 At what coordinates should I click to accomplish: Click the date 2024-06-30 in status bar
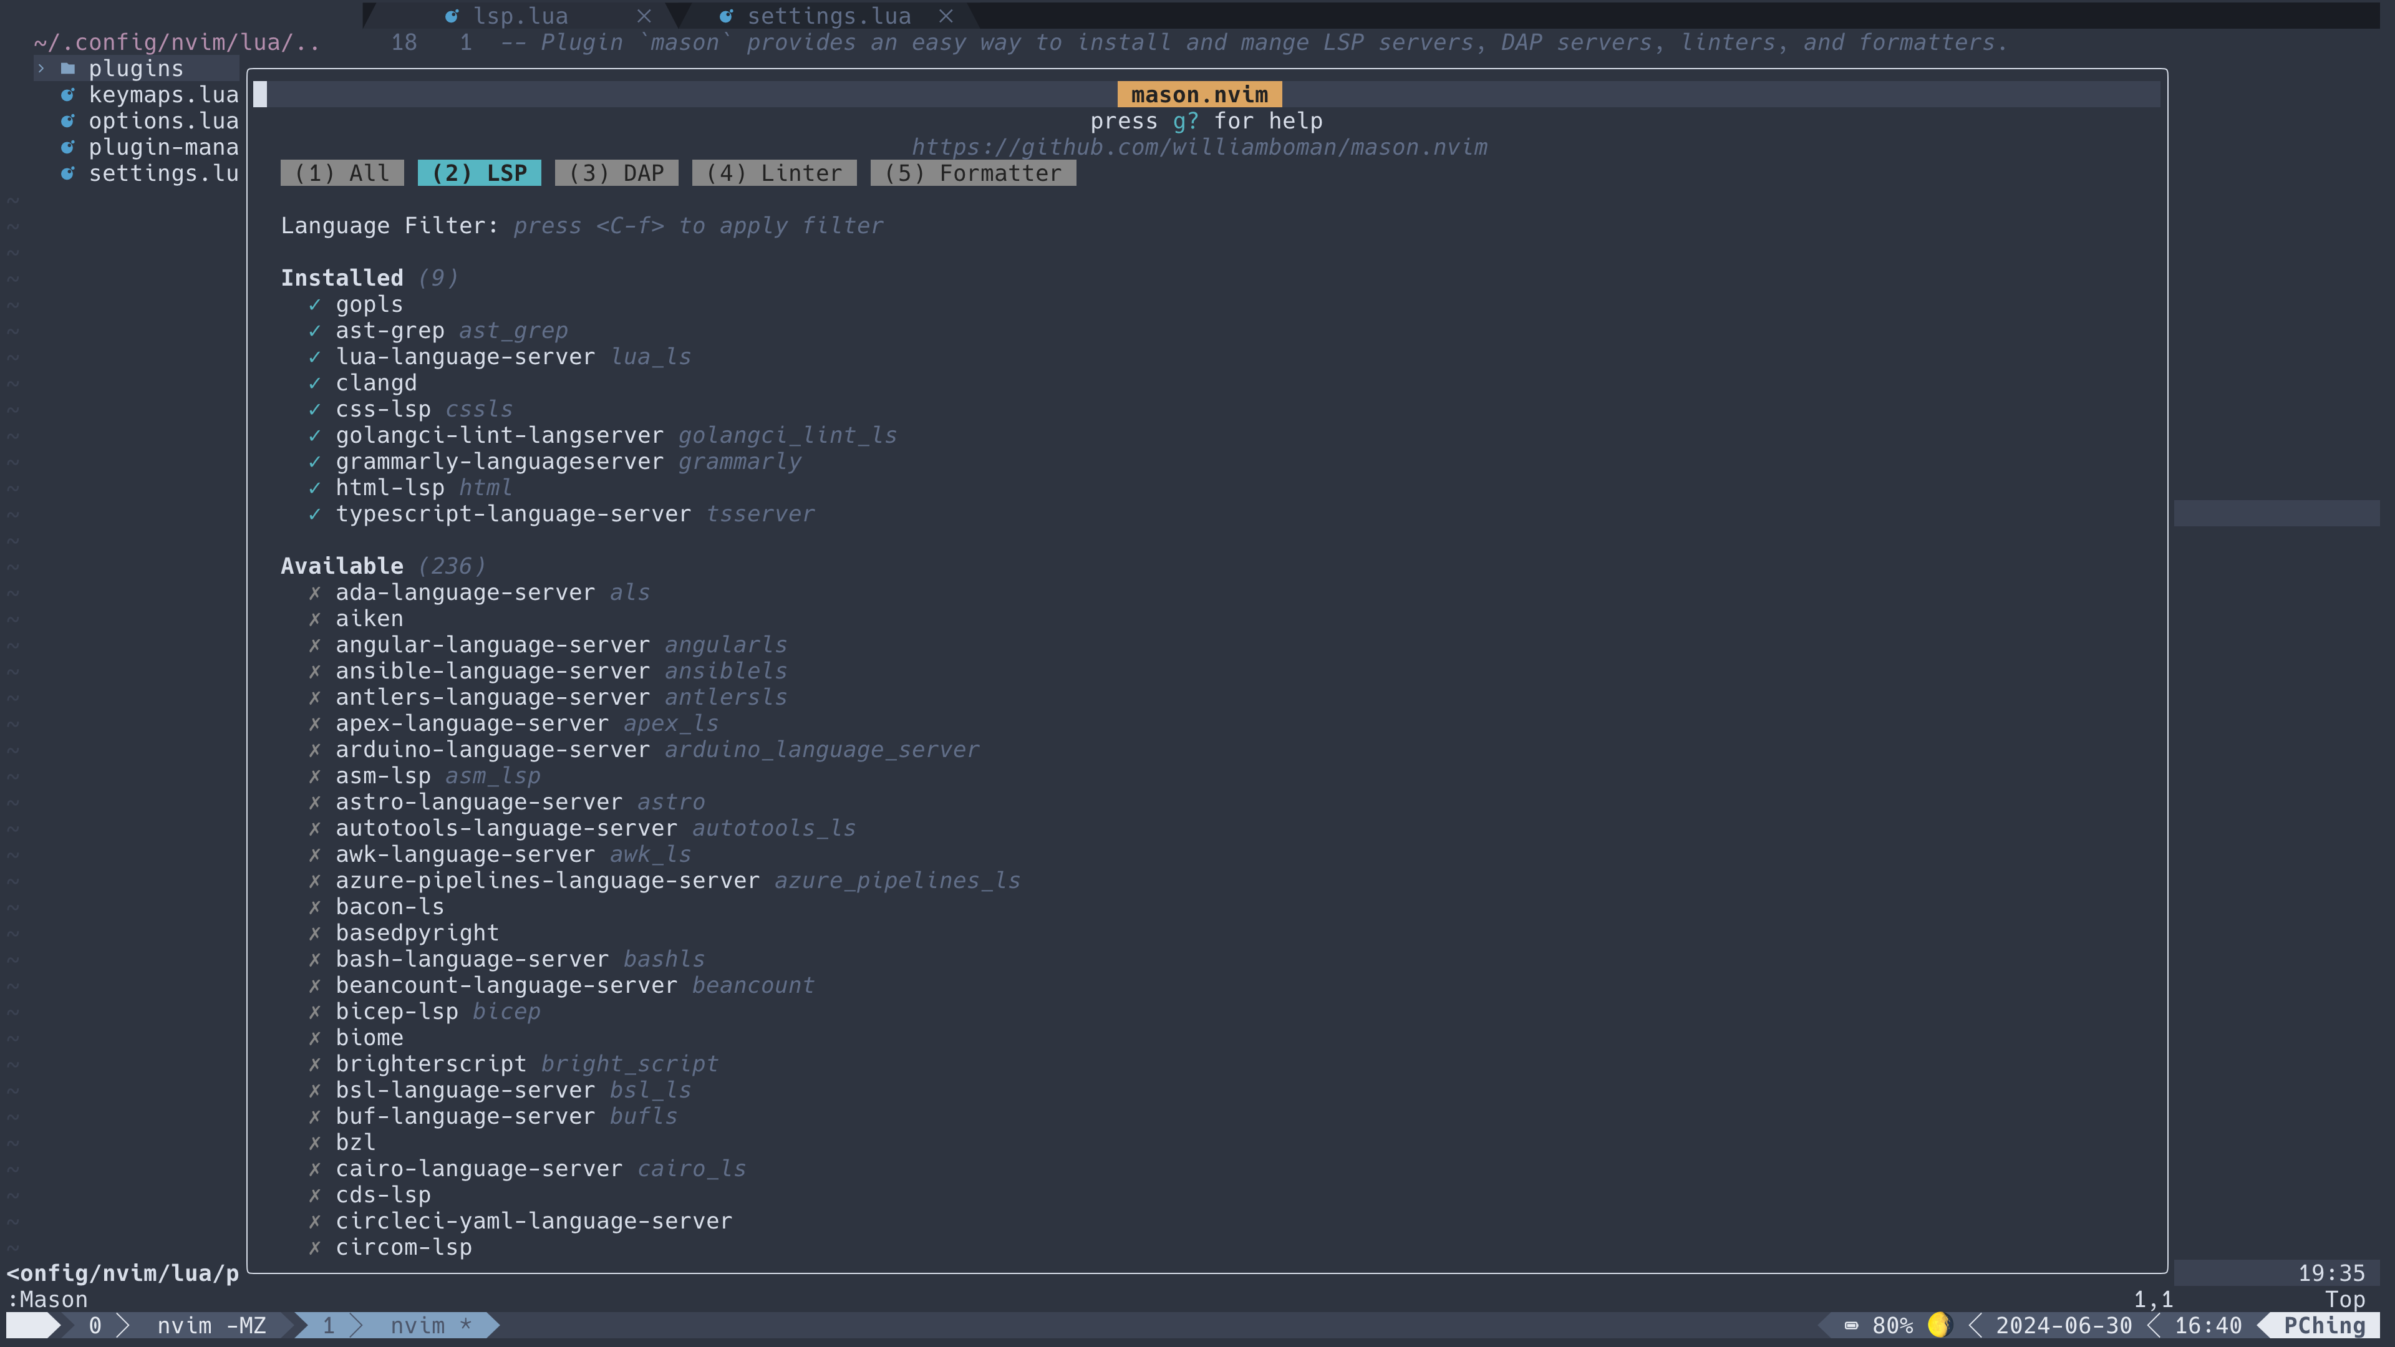pos(2064,1326)
